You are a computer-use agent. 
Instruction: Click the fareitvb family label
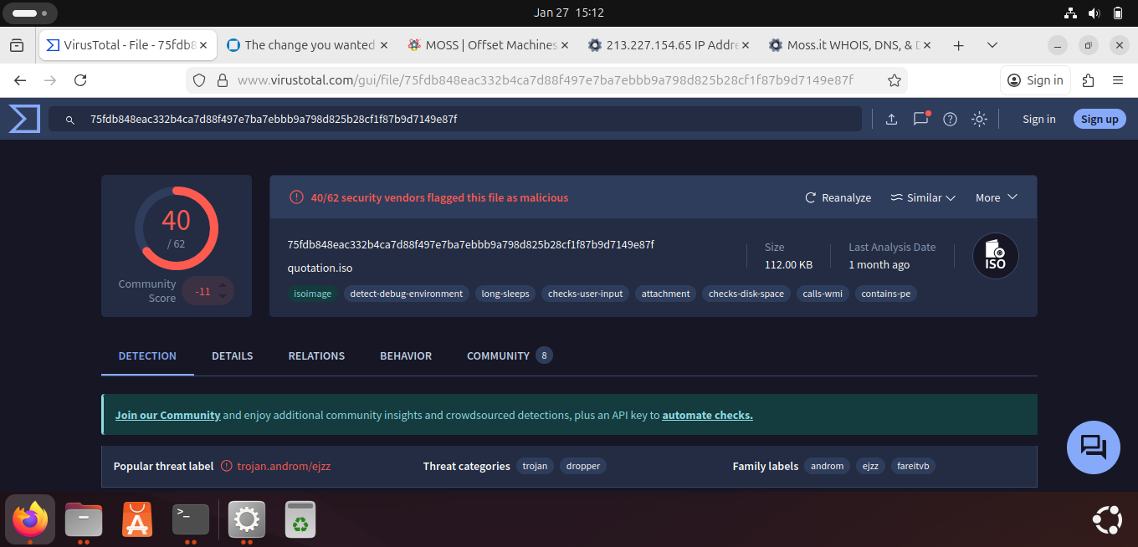pos(913,466)
